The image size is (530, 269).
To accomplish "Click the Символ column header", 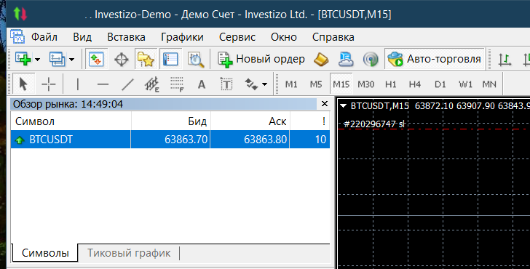I will click(x=71, y=121).
